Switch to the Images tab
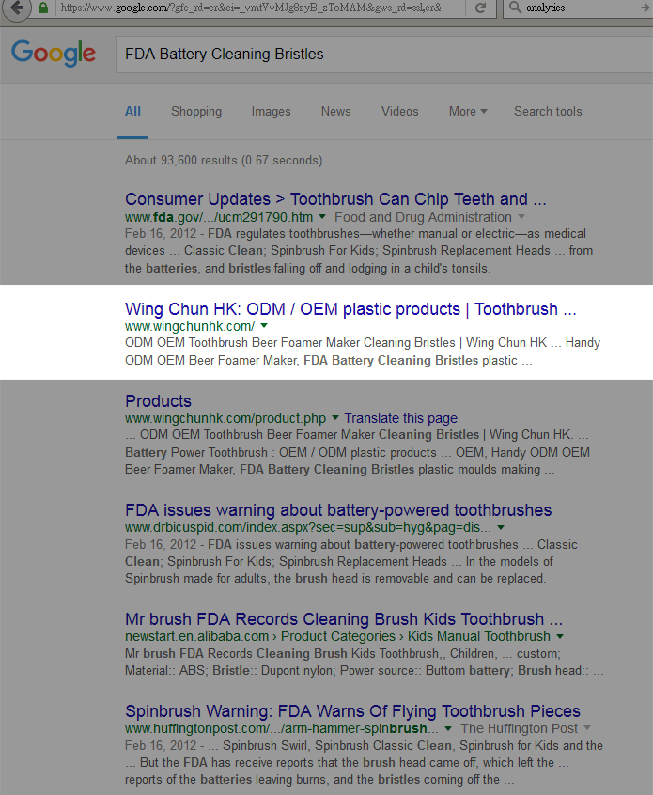Screen dimensions: 653x795 tap(272, 112)
